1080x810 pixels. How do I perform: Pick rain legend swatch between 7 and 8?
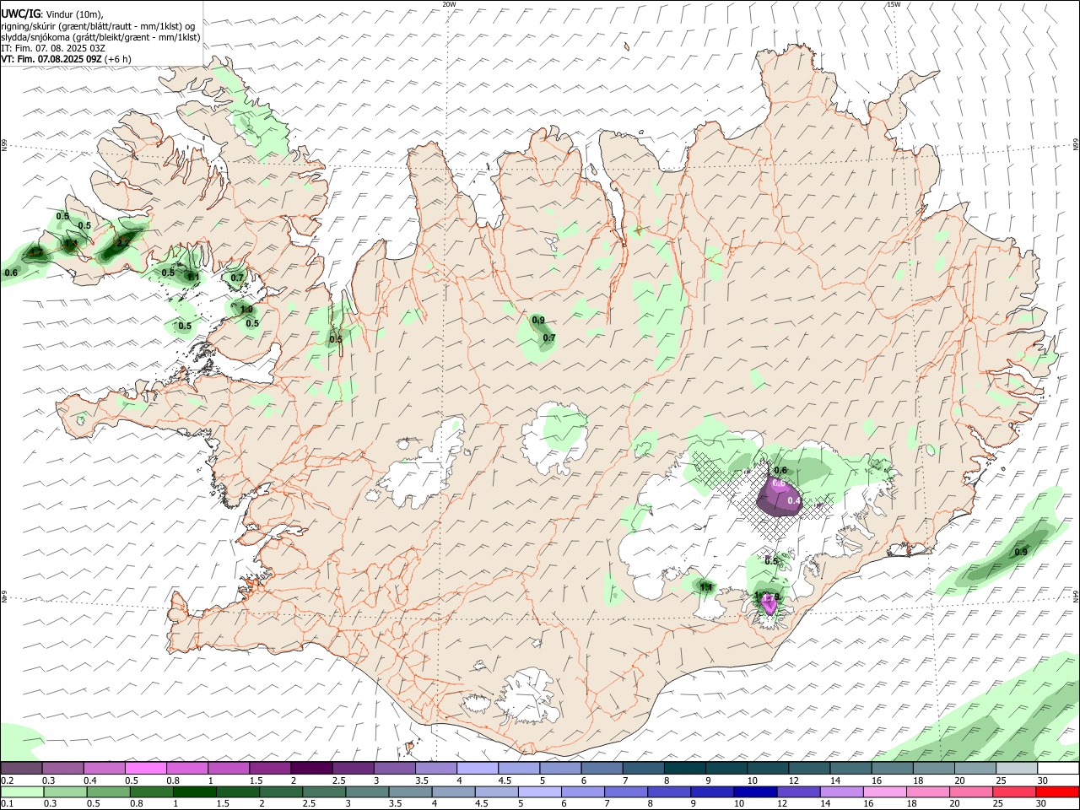click(626, 791)
